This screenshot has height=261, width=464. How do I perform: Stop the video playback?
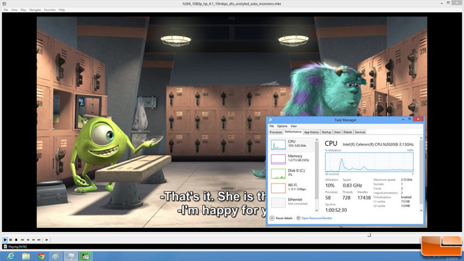point(16,240)
